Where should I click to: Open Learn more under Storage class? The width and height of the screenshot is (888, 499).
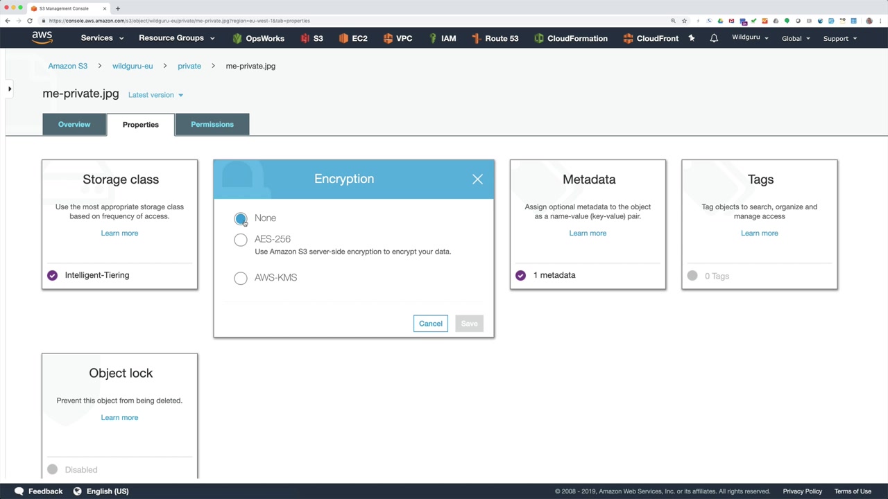tap(119, 233)
